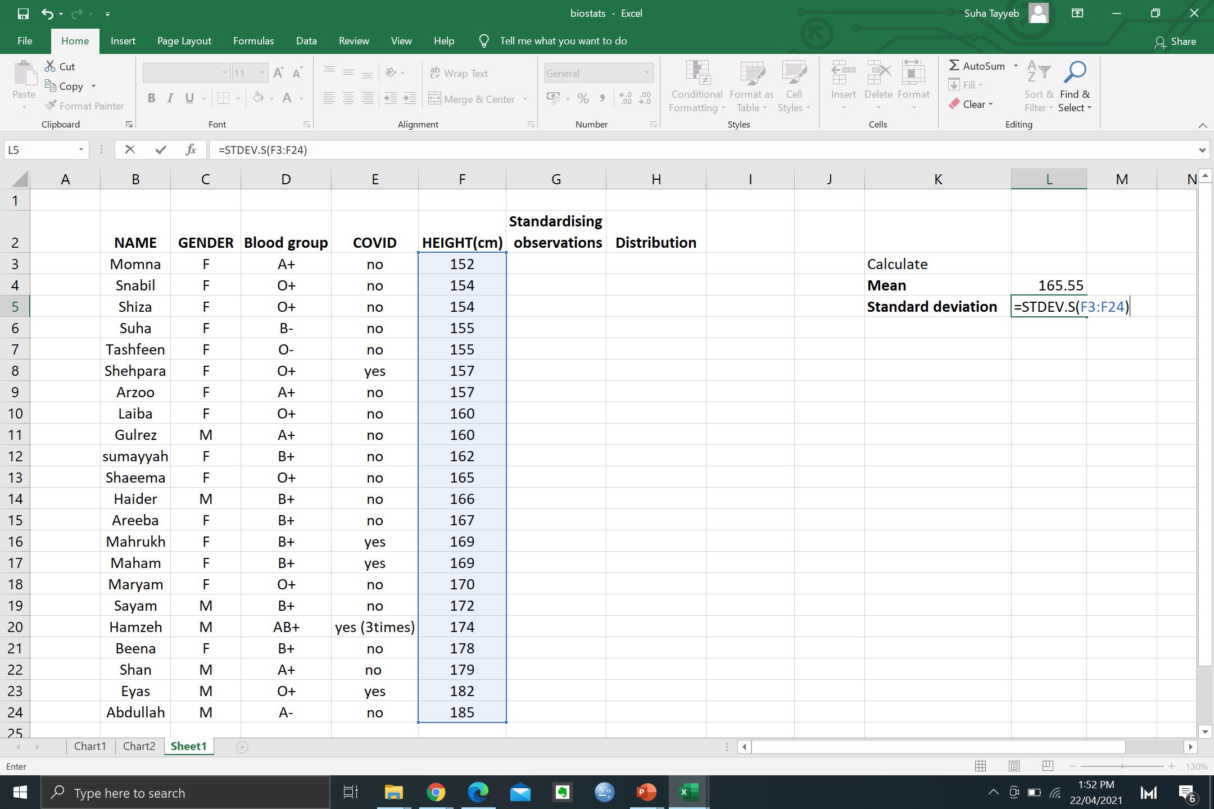
Task: Cancel the formula entry with the X icon
Action: (x=130, y=150)
